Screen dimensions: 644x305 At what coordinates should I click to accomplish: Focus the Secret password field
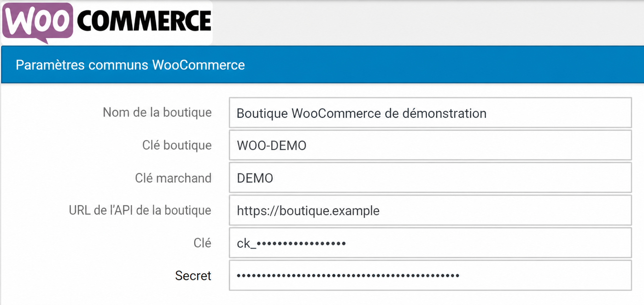430,275
